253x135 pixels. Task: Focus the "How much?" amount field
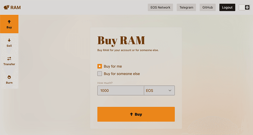[x=120, y=90]
